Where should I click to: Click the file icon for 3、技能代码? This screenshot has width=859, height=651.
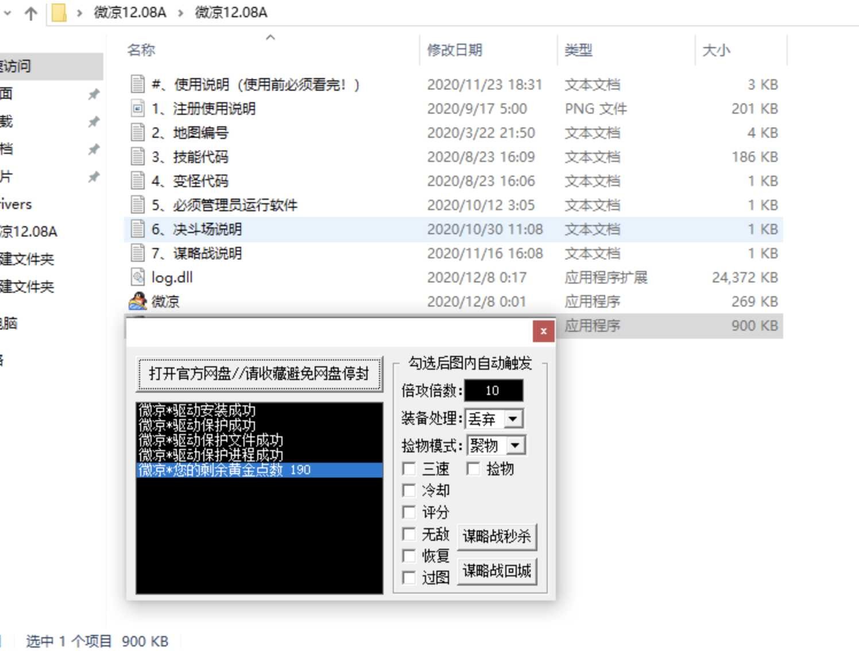[x=138, y=157]
